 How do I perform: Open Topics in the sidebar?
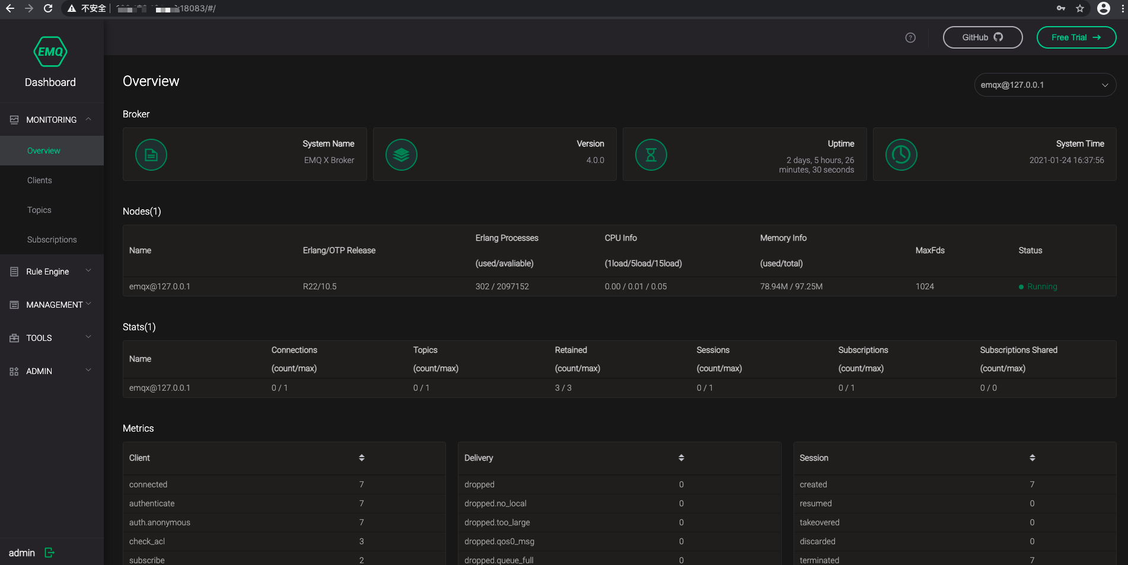tap(52, 210)
